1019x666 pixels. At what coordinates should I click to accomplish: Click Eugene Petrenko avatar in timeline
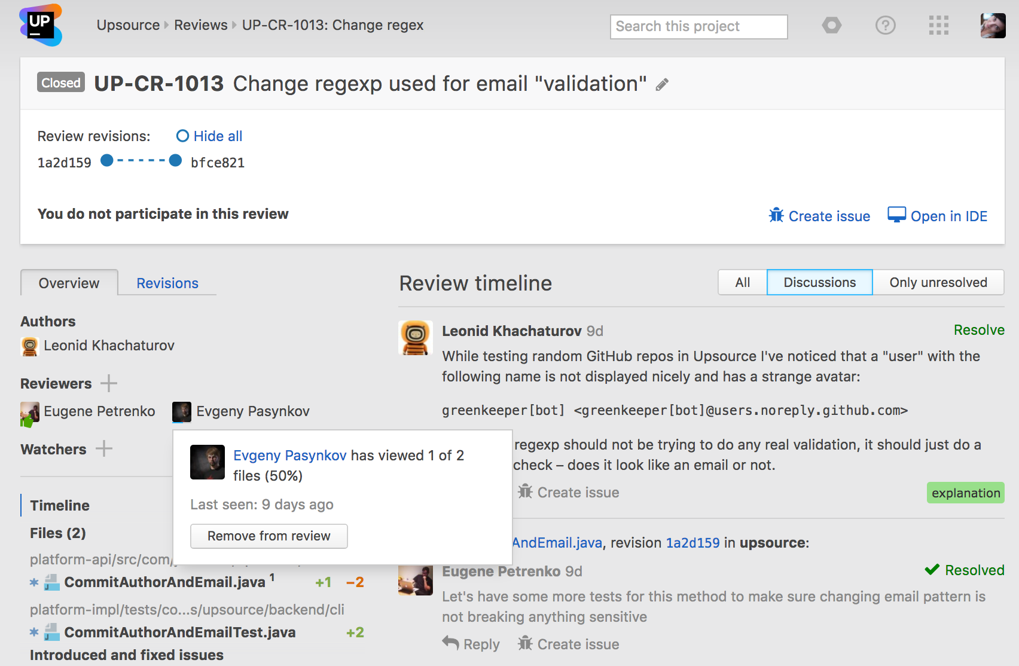point(416,581)
